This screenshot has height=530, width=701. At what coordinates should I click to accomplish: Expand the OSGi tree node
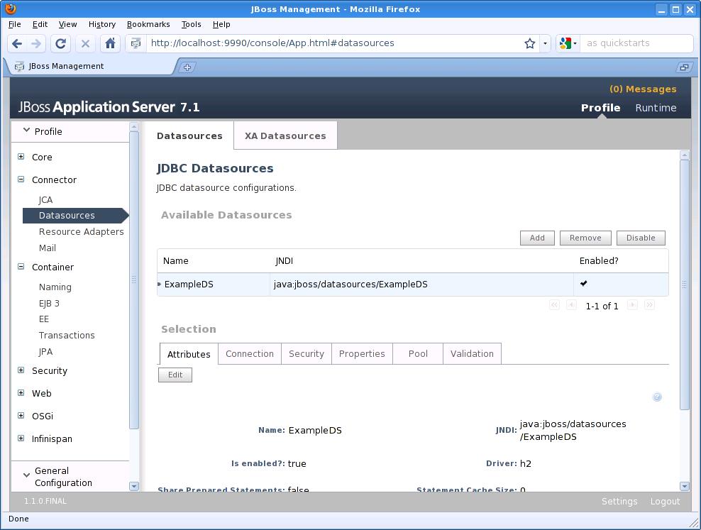(x=21, y=416)
